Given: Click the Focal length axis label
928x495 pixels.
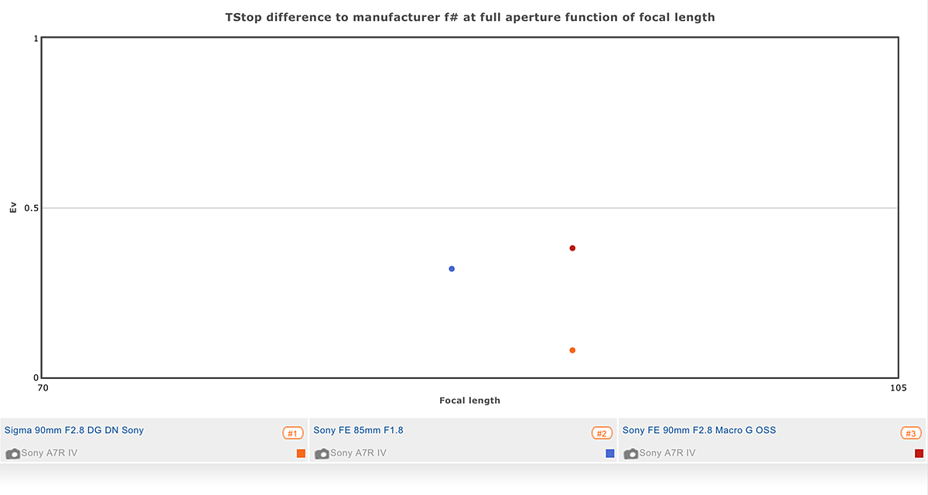Looking at the screenshot, I should 469,401.
